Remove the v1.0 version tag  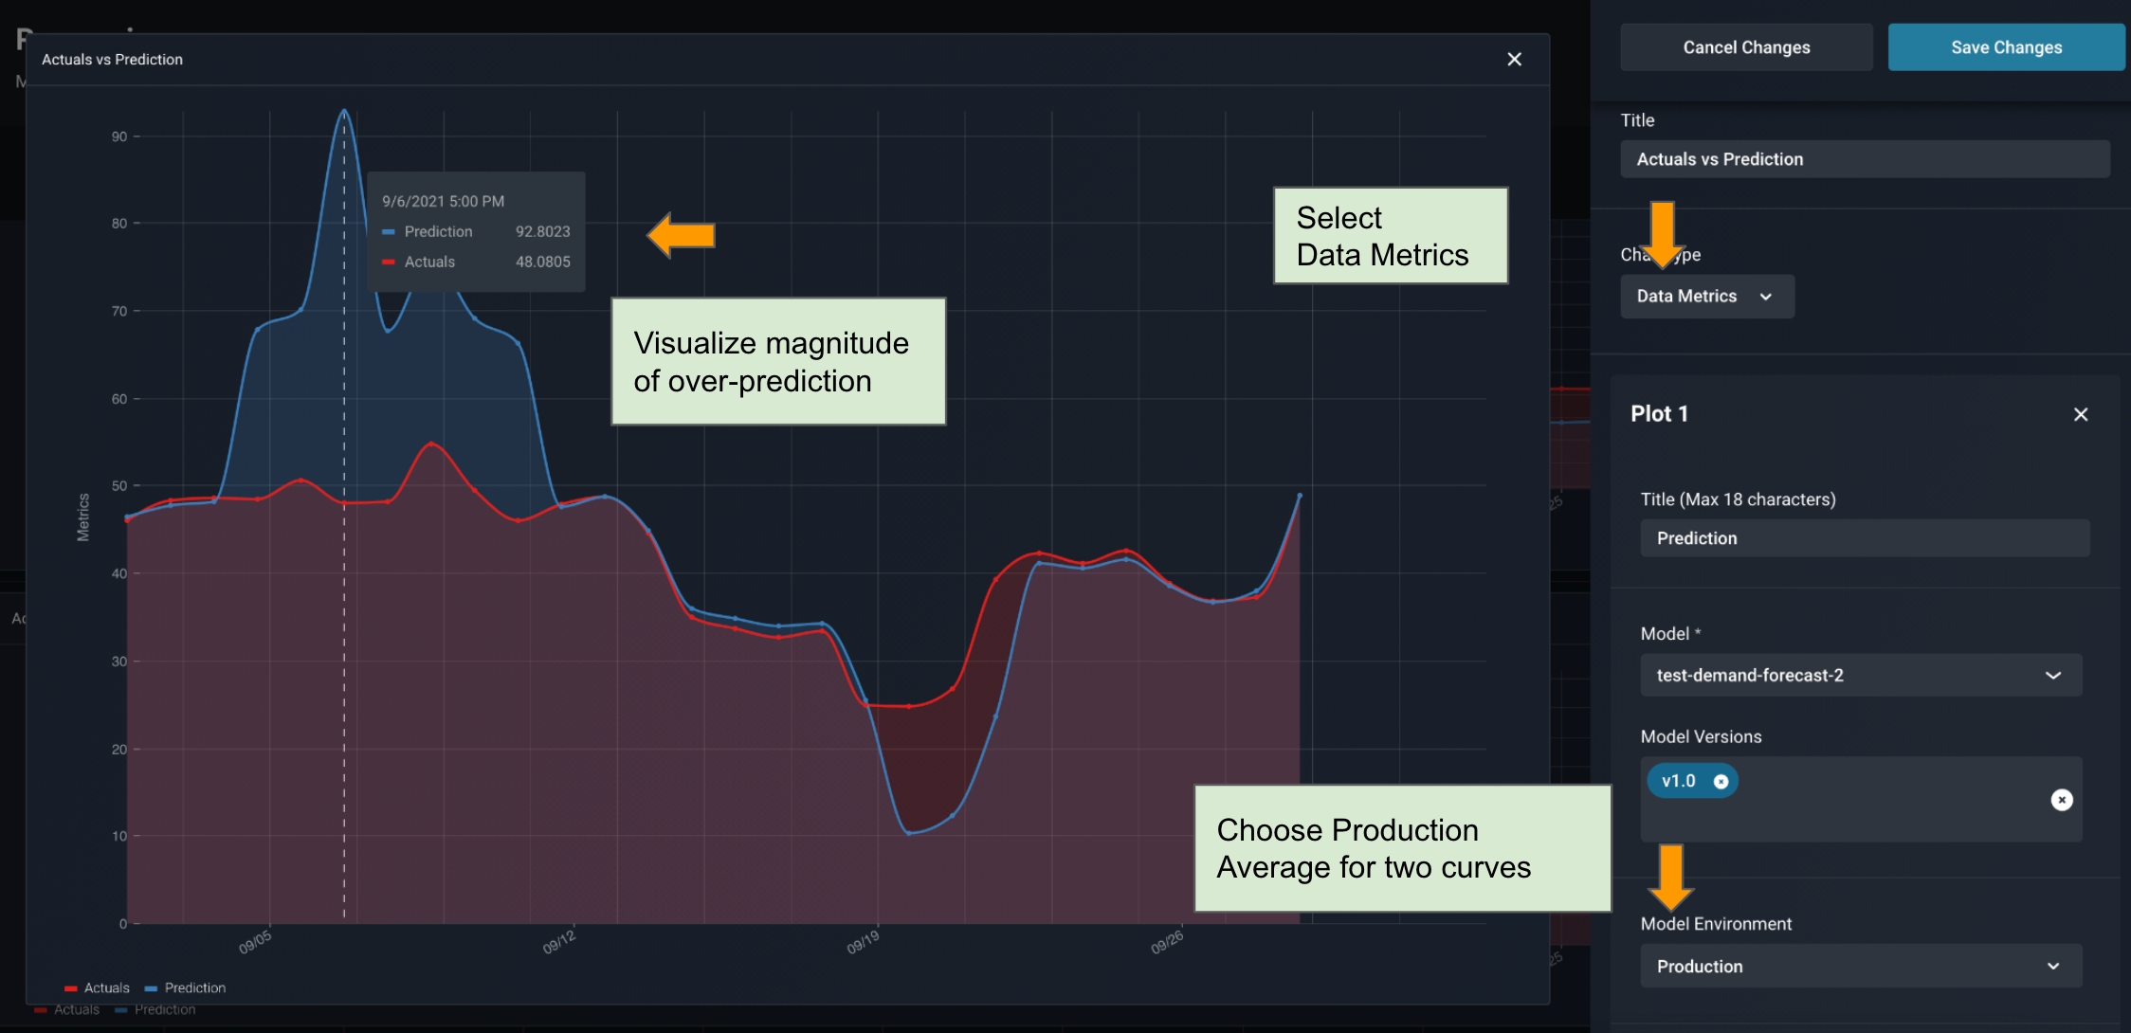pyautogui.click(x=1721, y=782)
